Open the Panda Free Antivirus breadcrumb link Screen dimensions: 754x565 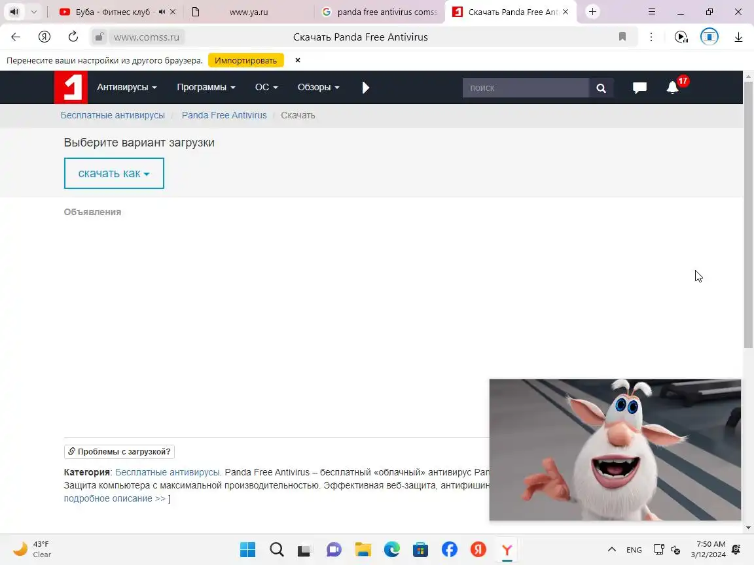click(x=224, y=115)
